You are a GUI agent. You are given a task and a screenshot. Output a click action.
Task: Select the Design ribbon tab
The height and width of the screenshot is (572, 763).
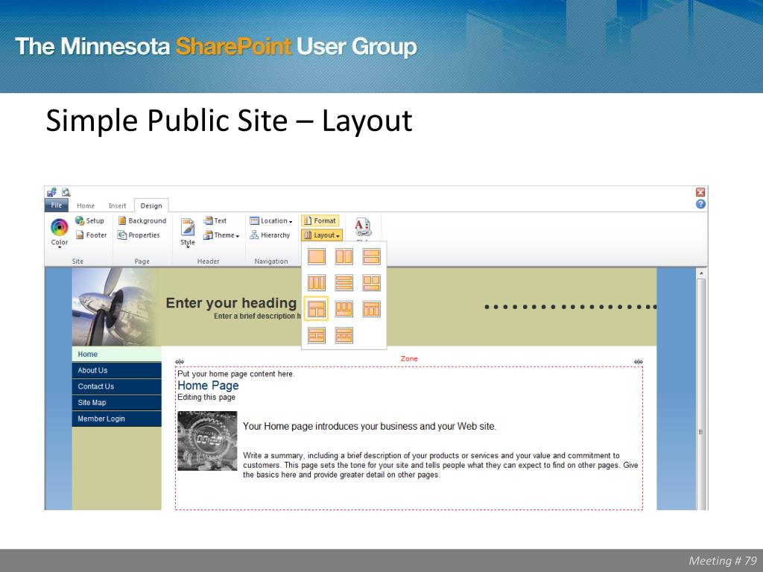point(151,206)
